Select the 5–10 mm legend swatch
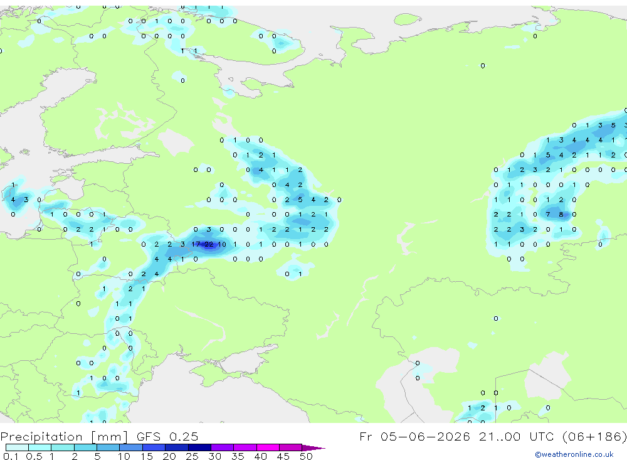This screenshot has height=460, width=627. [x=108, y=447]
